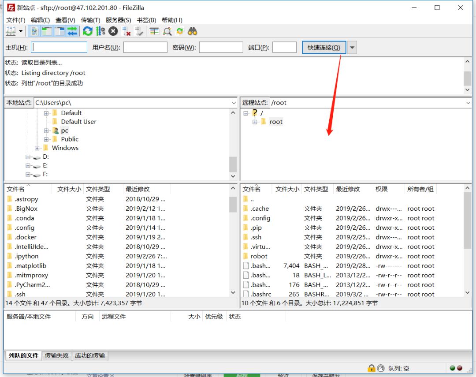476x377 pixels.
Task: Select remote root folder tree item
Action: click(276, 122)
